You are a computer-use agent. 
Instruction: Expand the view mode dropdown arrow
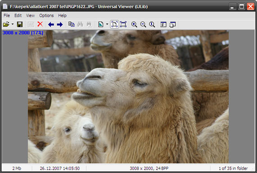click(x=107, y=24)
